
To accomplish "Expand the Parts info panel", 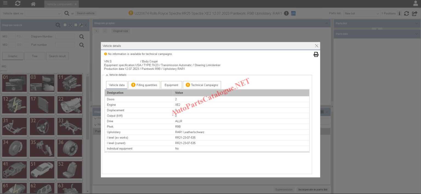I will click(x=416, y=34).
